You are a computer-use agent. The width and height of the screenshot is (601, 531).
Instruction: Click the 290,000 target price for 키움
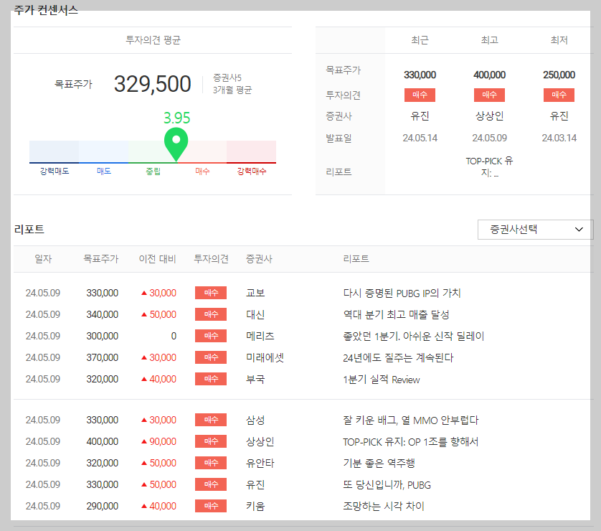[103, 506]
